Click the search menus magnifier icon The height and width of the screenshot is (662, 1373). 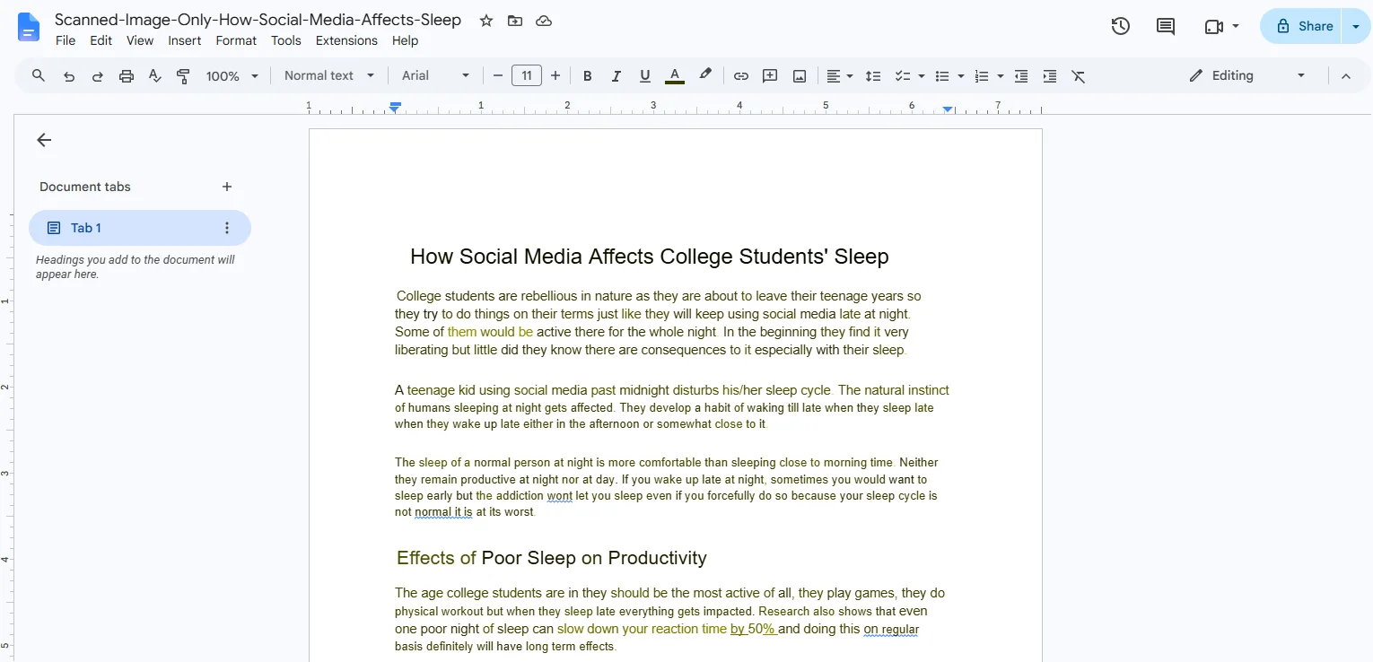[x=39, y=76]
